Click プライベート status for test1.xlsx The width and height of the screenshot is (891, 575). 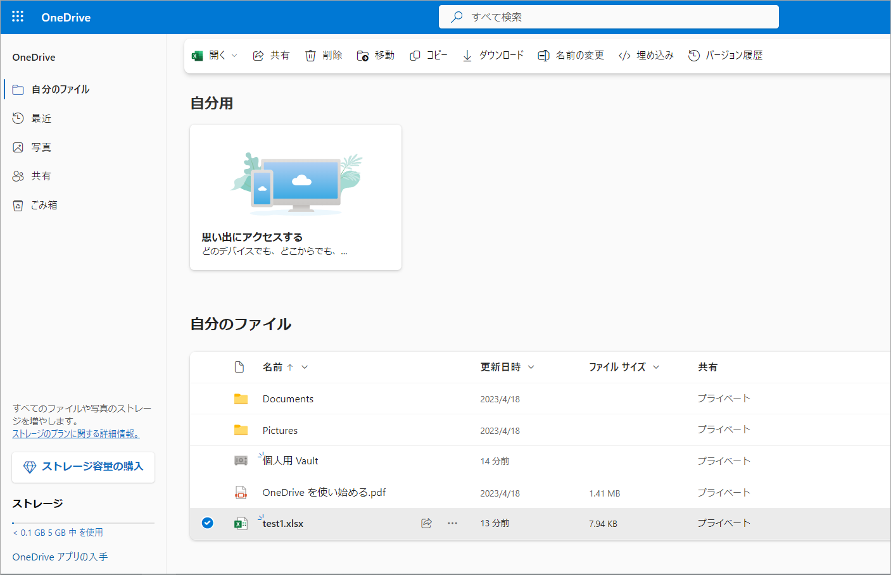[724, 523]
